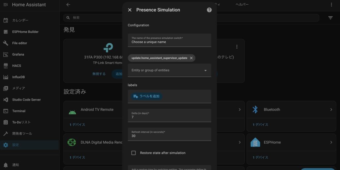Viewport: 340px width, 170px height.
Task: Click the Delta (in days) field
Action: coord(169,117)
